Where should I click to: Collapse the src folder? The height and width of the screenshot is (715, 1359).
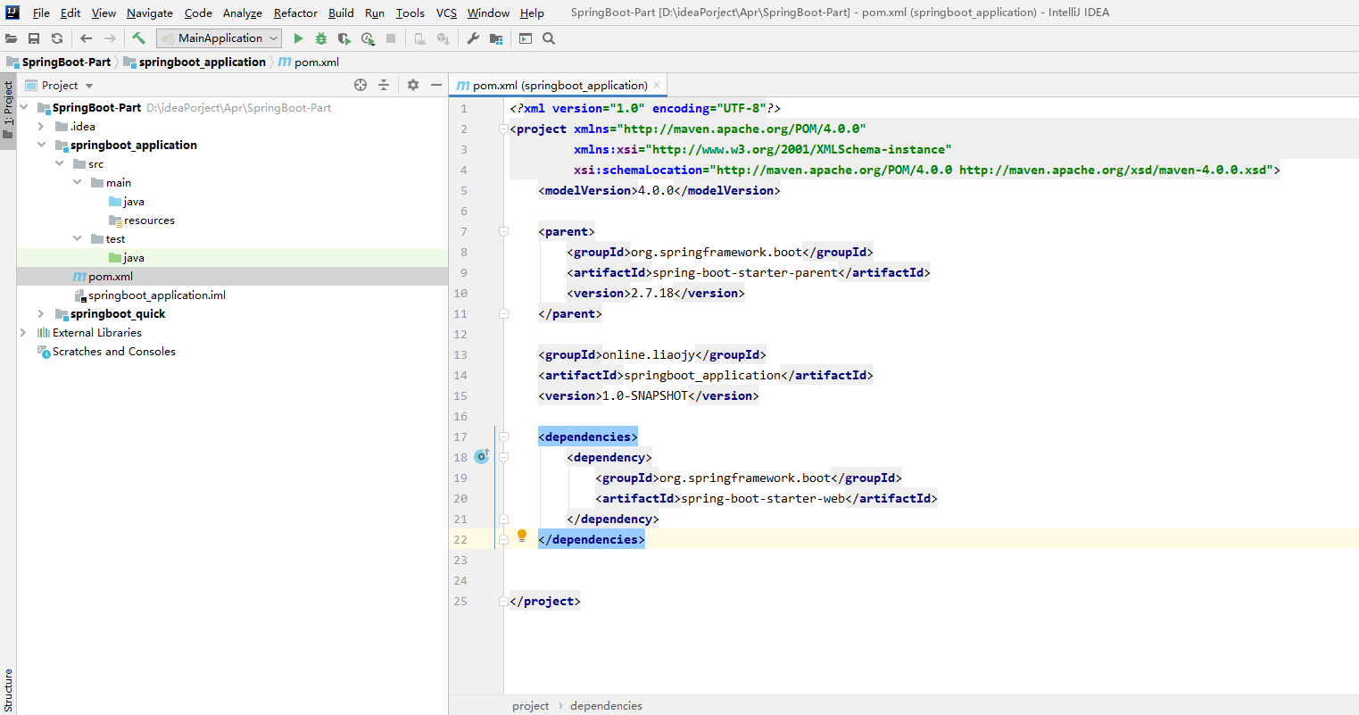pos(60,163)
